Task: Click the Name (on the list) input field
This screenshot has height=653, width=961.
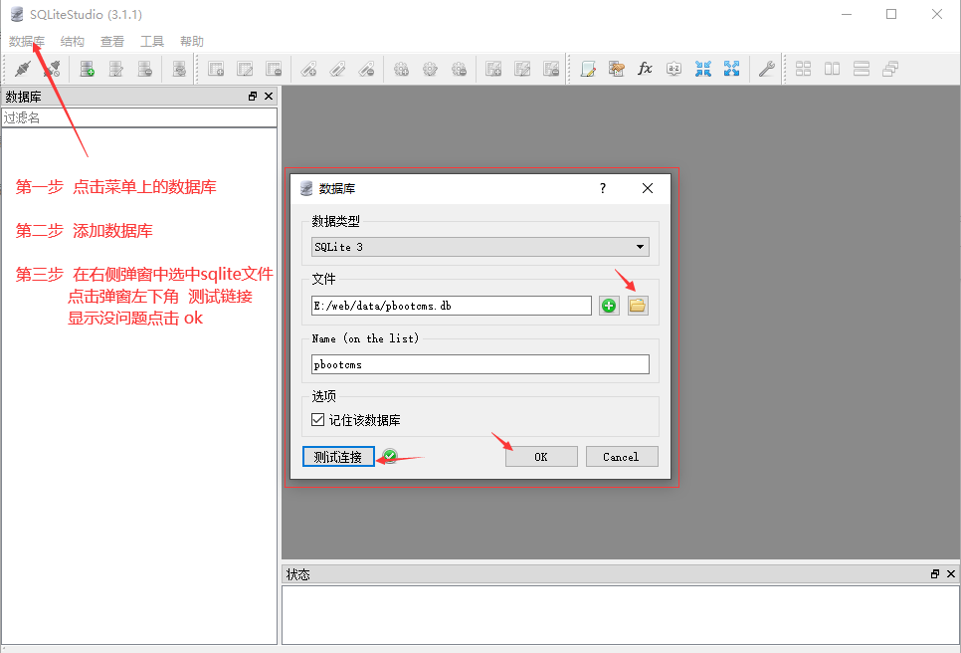Action: 480,364
